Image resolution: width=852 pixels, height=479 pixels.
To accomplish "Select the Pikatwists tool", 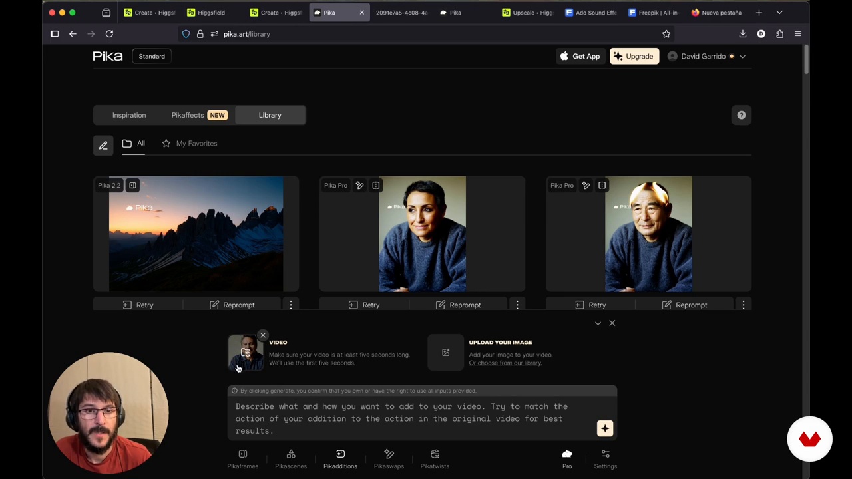I will [435, 459].
